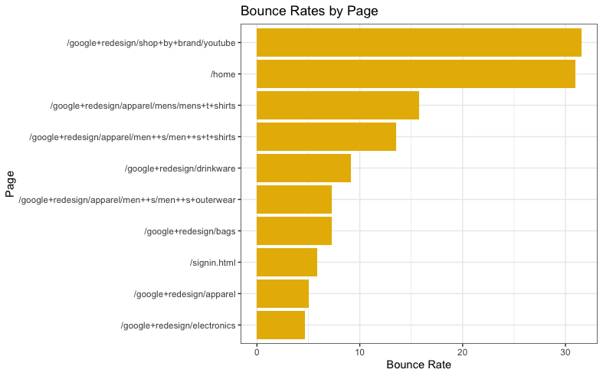Screen dimensions: 603x376
Task: Click the men++s+t+shirts bar
Action: (326, 136)
